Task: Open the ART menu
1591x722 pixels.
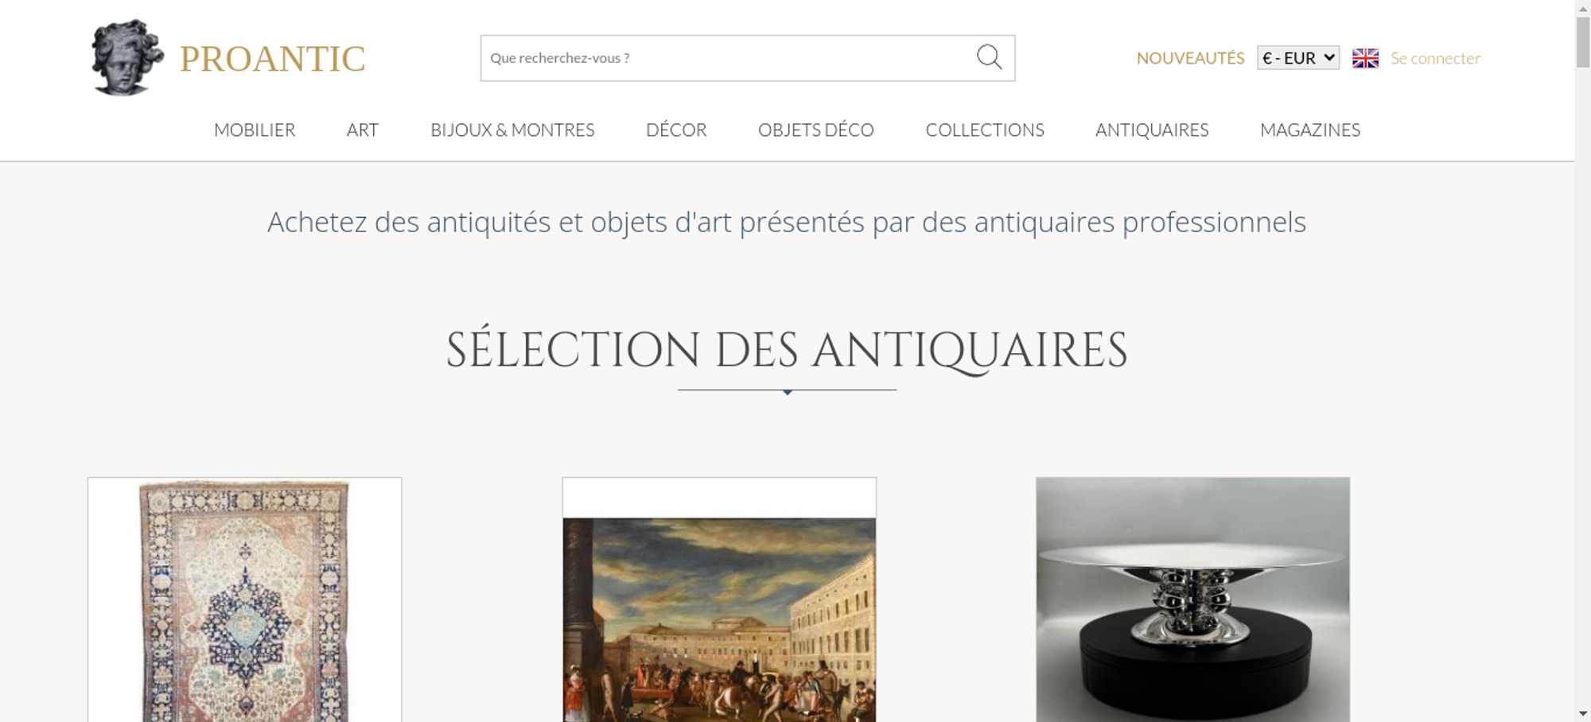Action: tap(363, 130)
